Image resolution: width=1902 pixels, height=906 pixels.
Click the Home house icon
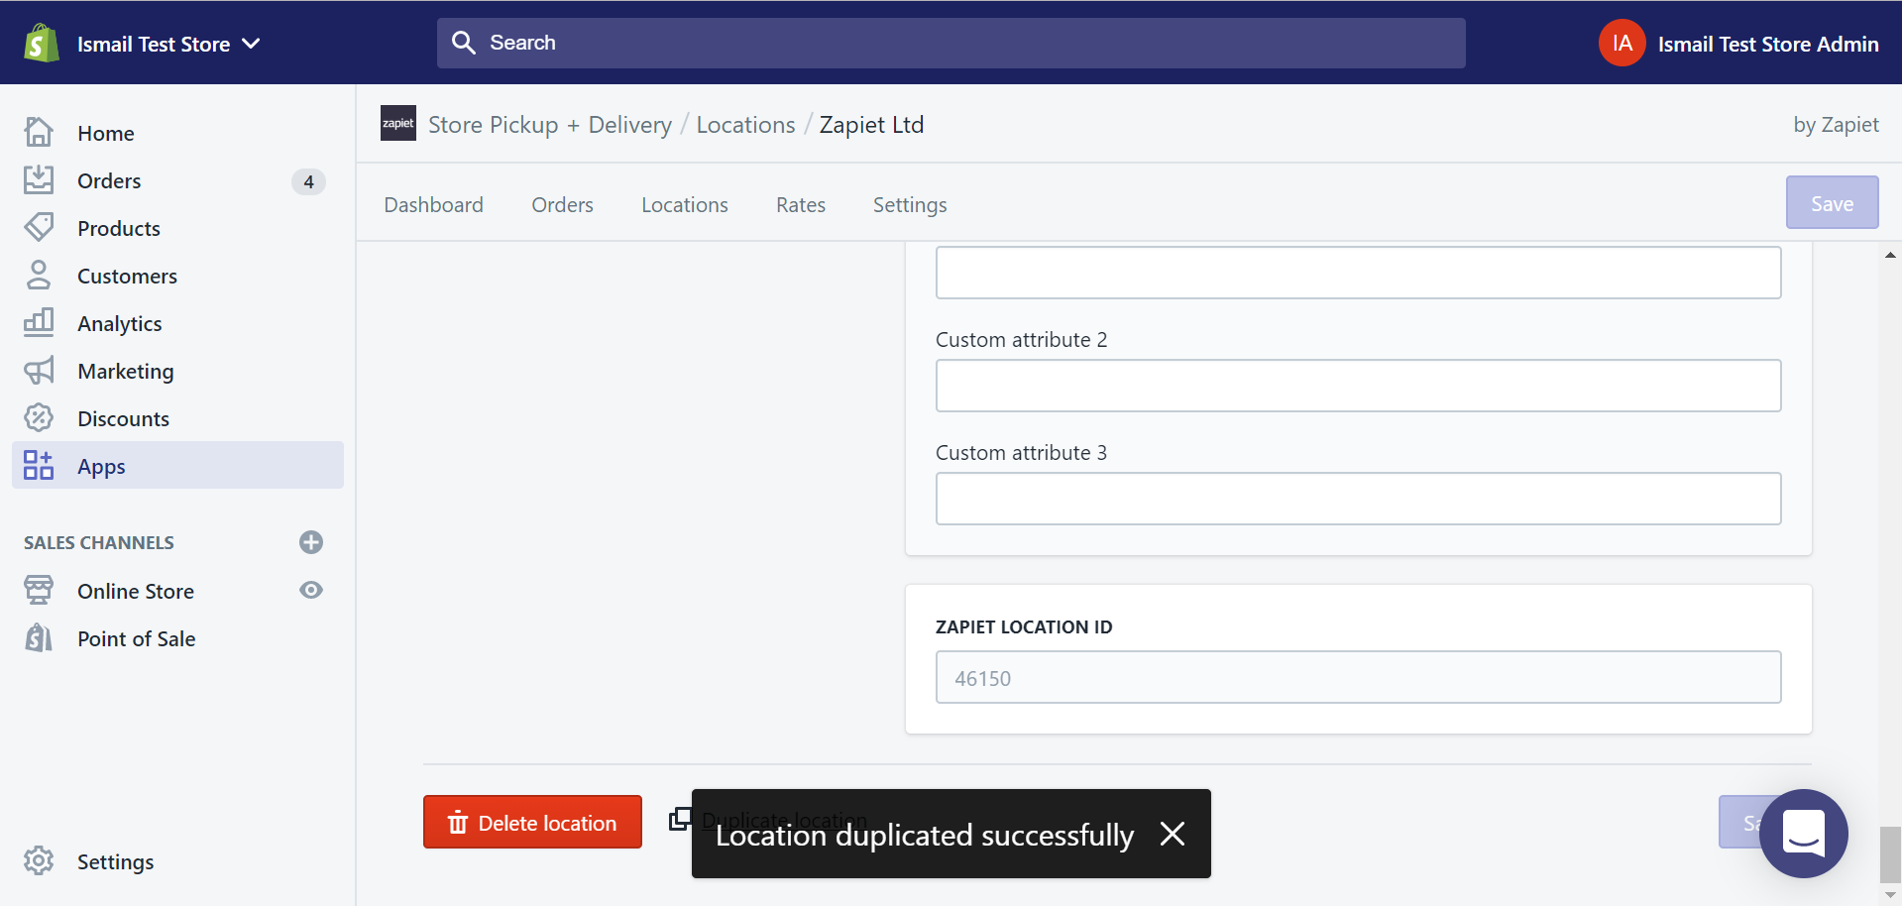(x=39, y=133)
